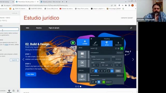
Task: Click green plus preset button in Heading panel
Action: pyautogui.click(x=122, y=49)
